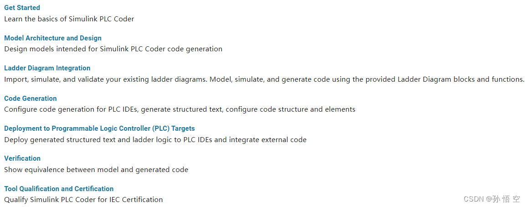Click 'Design models intended for Simulink' description
This screenshot has width=527, height=207.
tap(113, 49)
